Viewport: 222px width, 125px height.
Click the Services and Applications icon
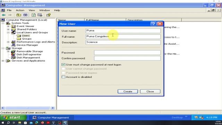[x=8, y=61]
